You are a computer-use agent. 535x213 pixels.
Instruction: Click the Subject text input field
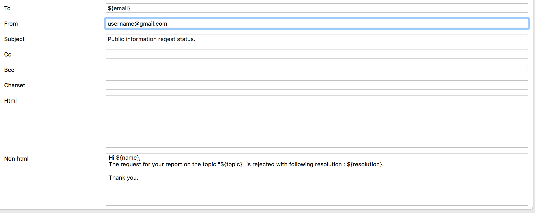coord(316,39)
